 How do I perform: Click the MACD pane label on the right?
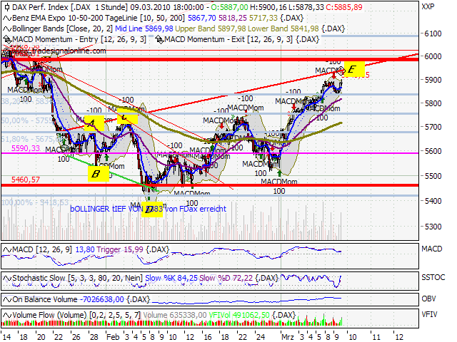coord(431,249)
